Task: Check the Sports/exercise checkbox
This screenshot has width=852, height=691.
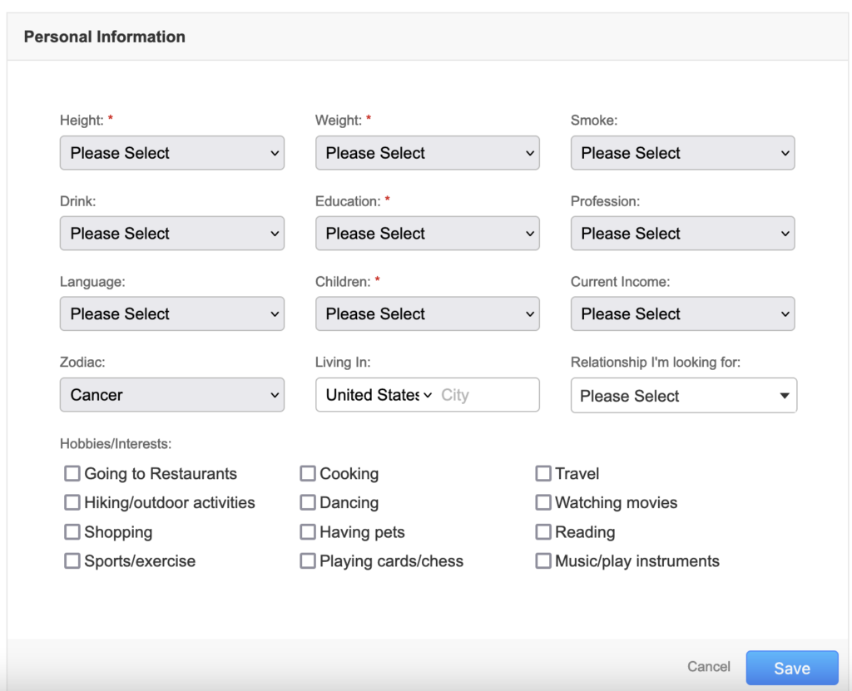Action: click(x=72, y=560)
